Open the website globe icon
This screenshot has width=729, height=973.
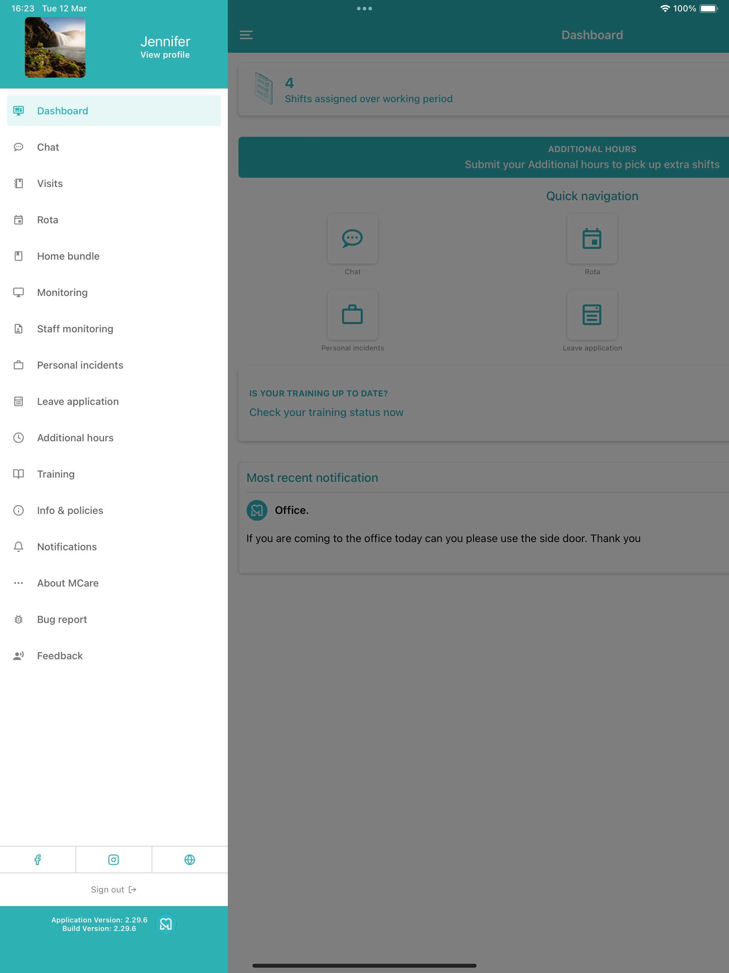pyautogui.click(x=189, y=859)
